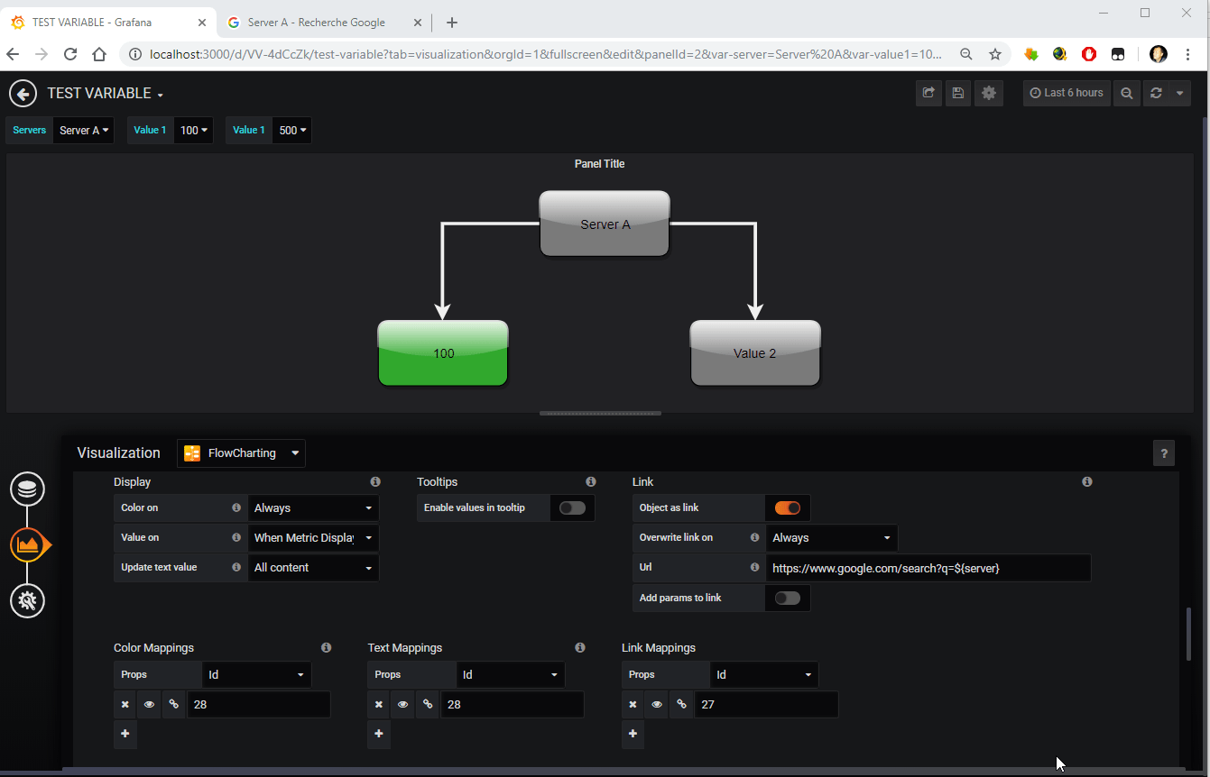Click the zoom out time range icon

[1126, 93]
